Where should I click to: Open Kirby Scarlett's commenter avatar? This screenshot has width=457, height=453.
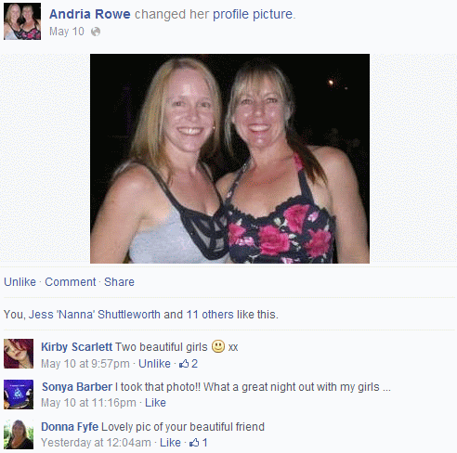click(19, 354)
